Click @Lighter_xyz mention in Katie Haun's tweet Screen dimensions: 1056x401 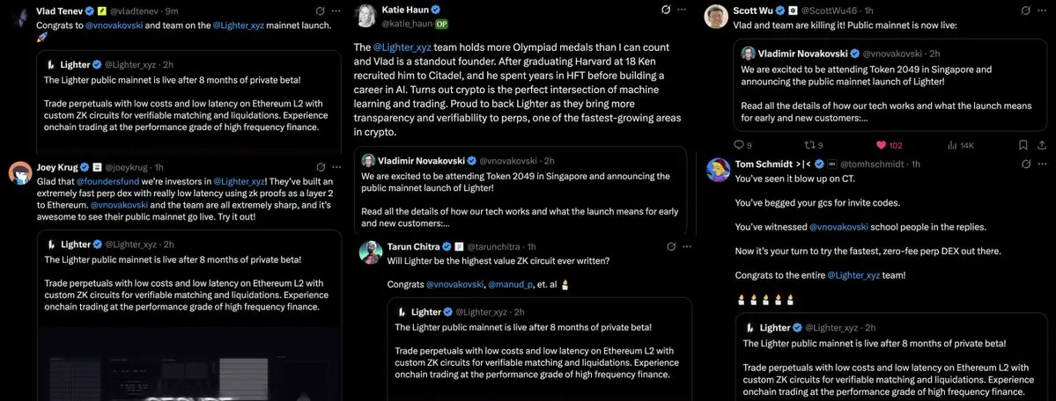(x=403, y=46)
